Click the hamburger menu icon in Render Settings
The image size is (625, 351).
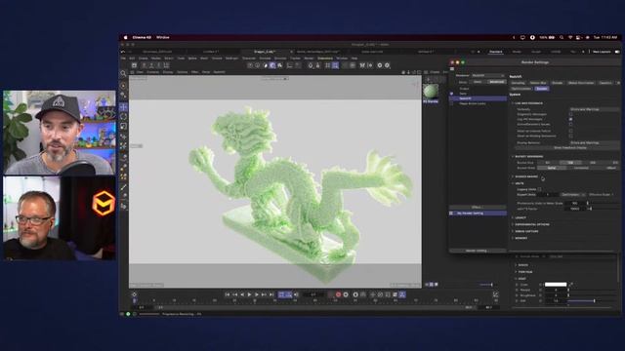click(452, 69)
